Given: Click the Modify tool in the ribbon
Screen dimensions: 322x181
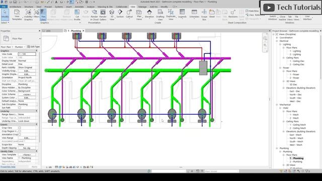Looking at the screenshot, I should click(5, 15).
